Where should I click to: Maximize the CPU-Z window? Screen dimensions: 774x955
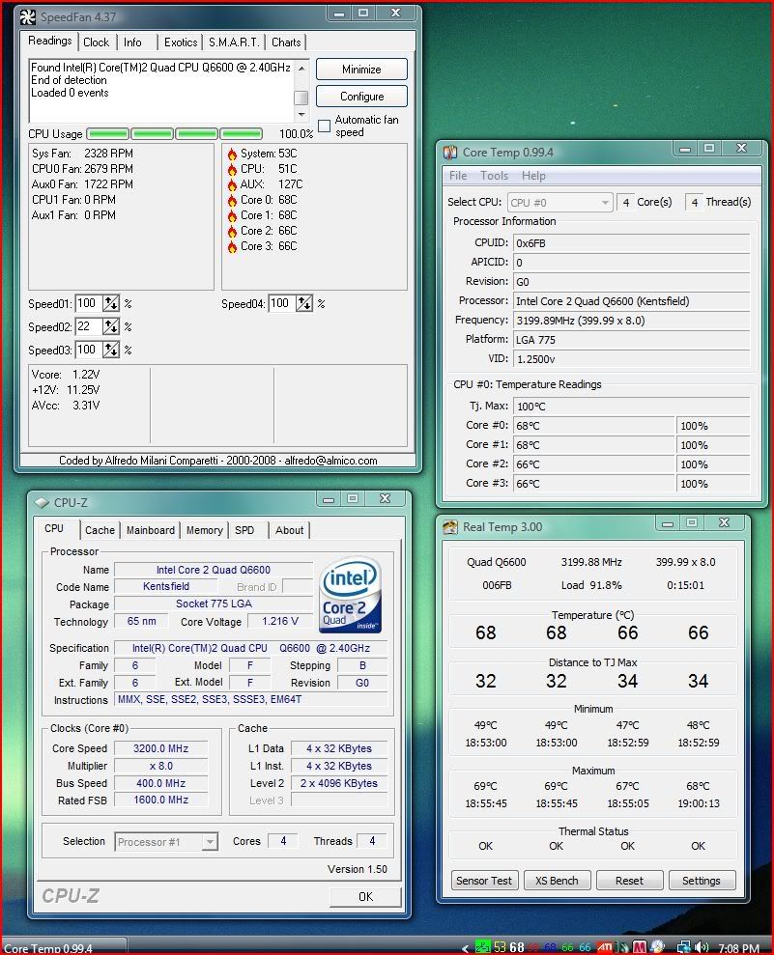click(353, 499)
